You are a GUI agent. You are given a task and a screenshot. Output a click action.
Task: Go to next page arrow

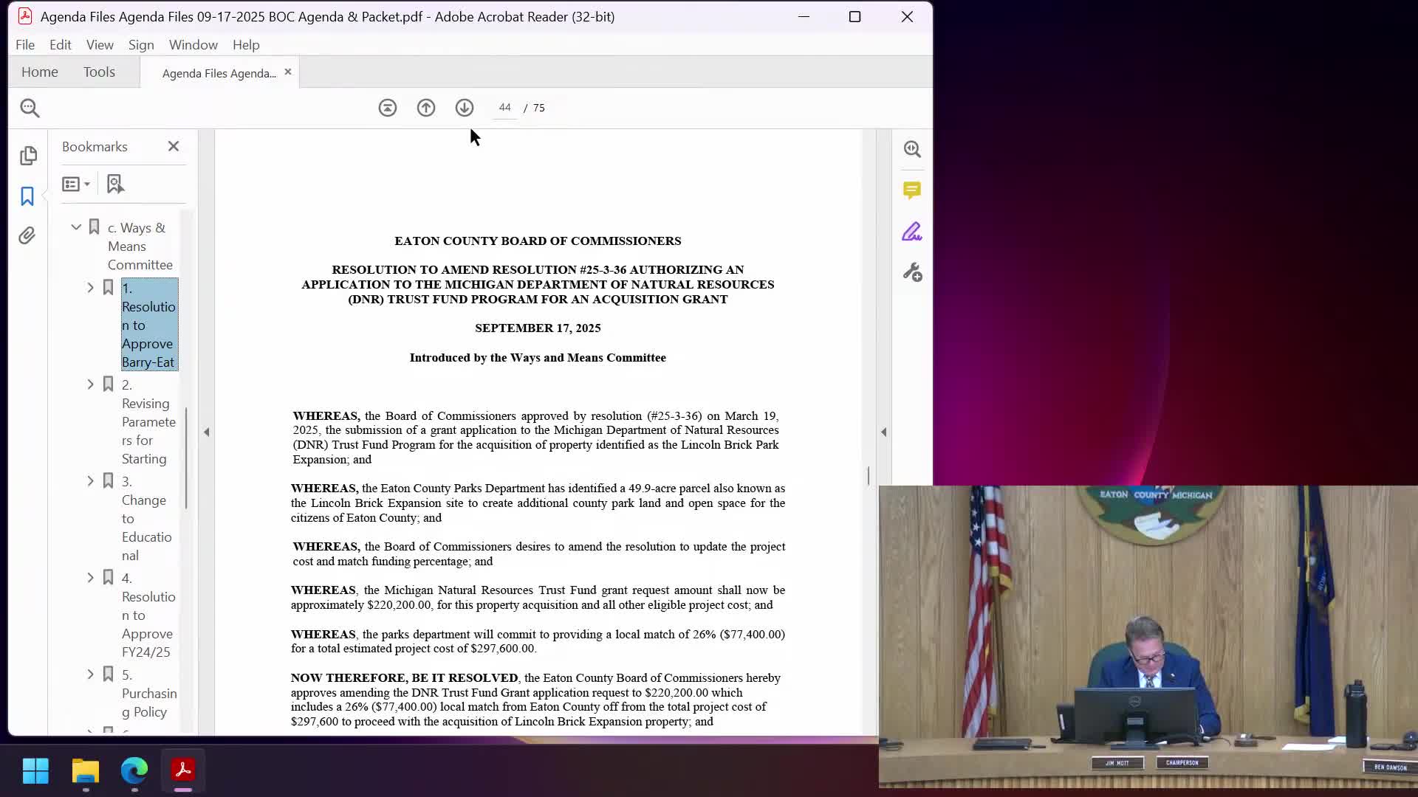pyautogui.click(x=465, y=108)
